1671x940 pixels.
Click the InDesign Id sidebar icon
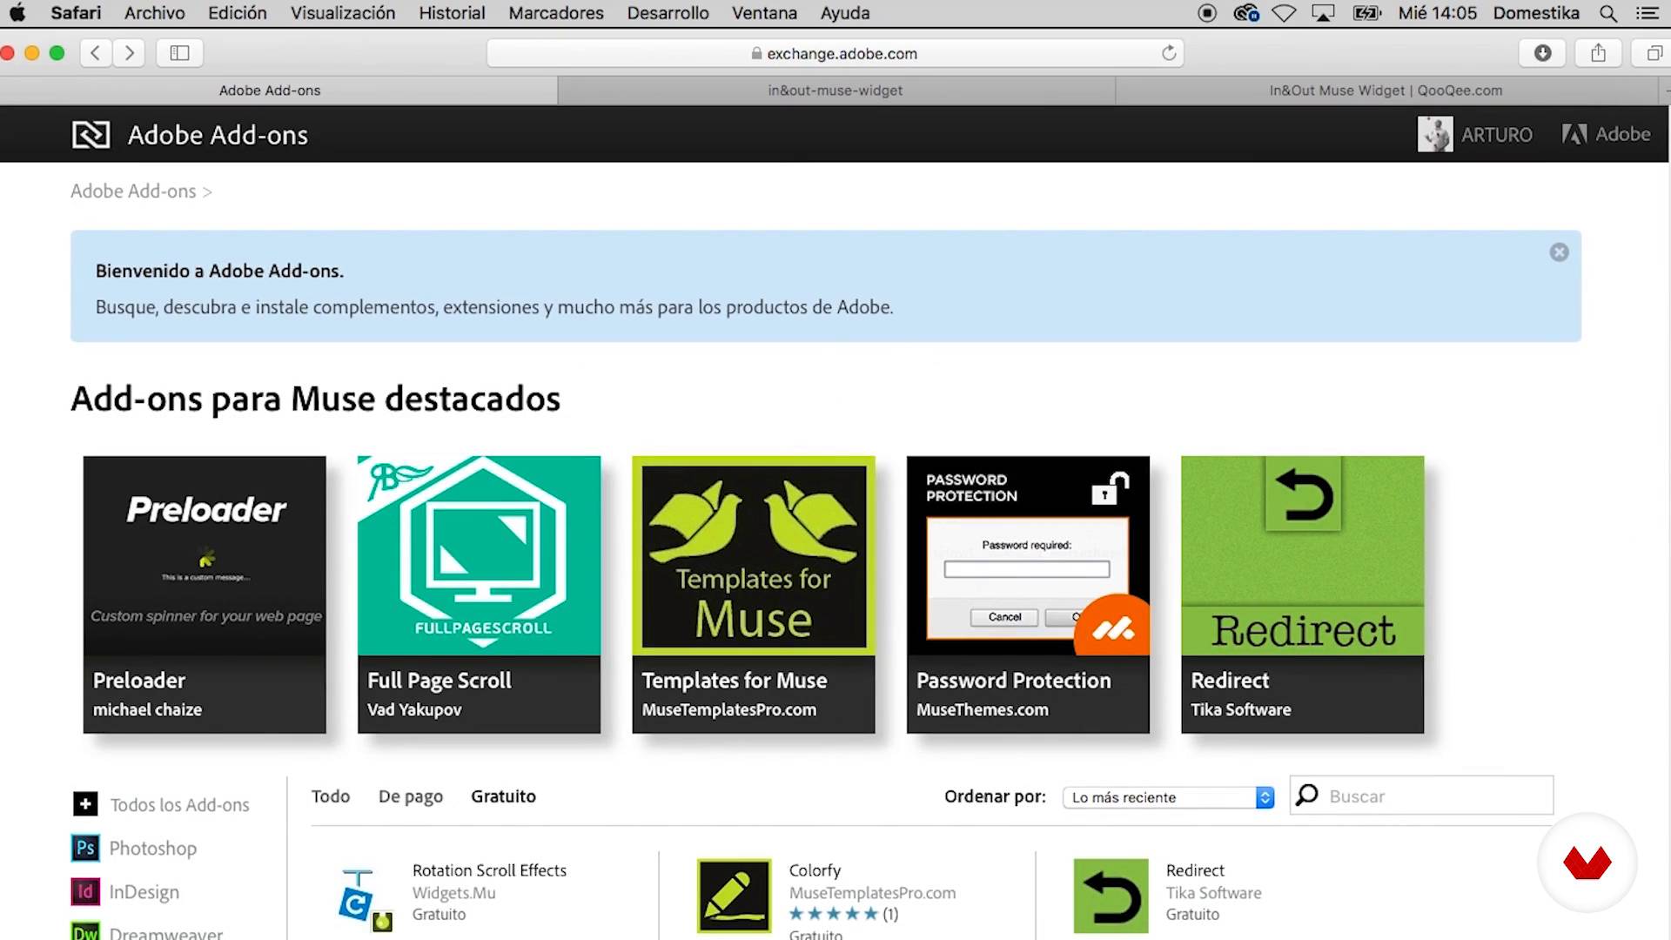coord(85,891)
